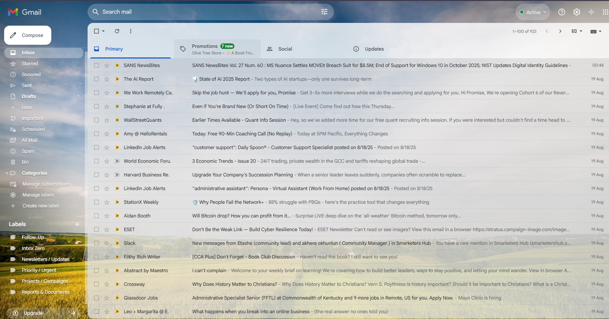609x319 pixels.
Task: Open the Follow-Up label
Action: pos(33,237)
